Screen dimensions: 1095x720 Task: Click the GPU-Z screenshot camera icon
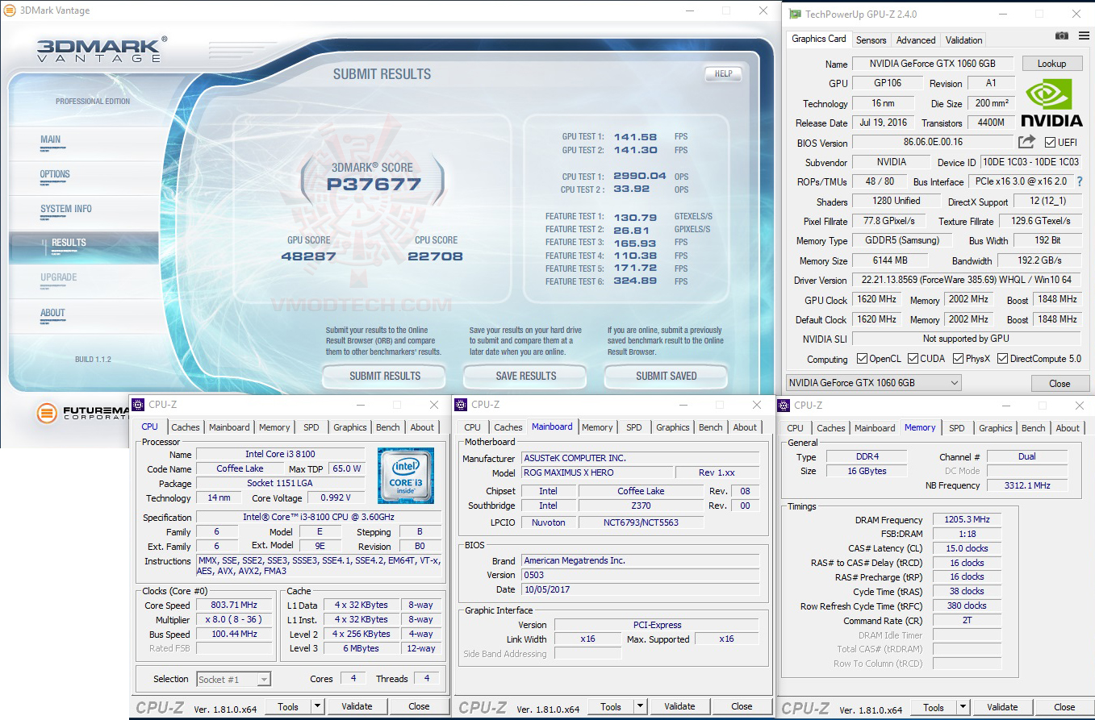[1062, 35]
